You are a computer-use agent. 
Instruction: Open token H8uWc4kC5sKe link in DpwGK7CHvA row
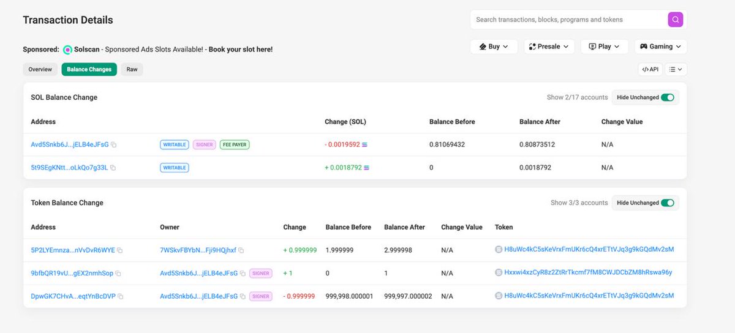589,296
